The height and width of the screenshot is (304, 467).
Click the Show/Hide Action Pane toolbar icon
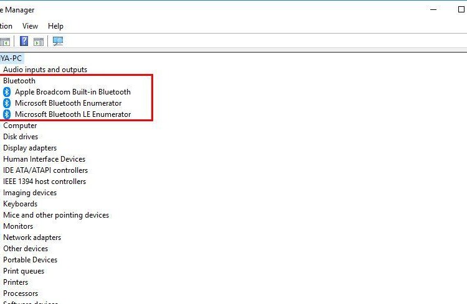pyautogui.click(x=39, y=42)
